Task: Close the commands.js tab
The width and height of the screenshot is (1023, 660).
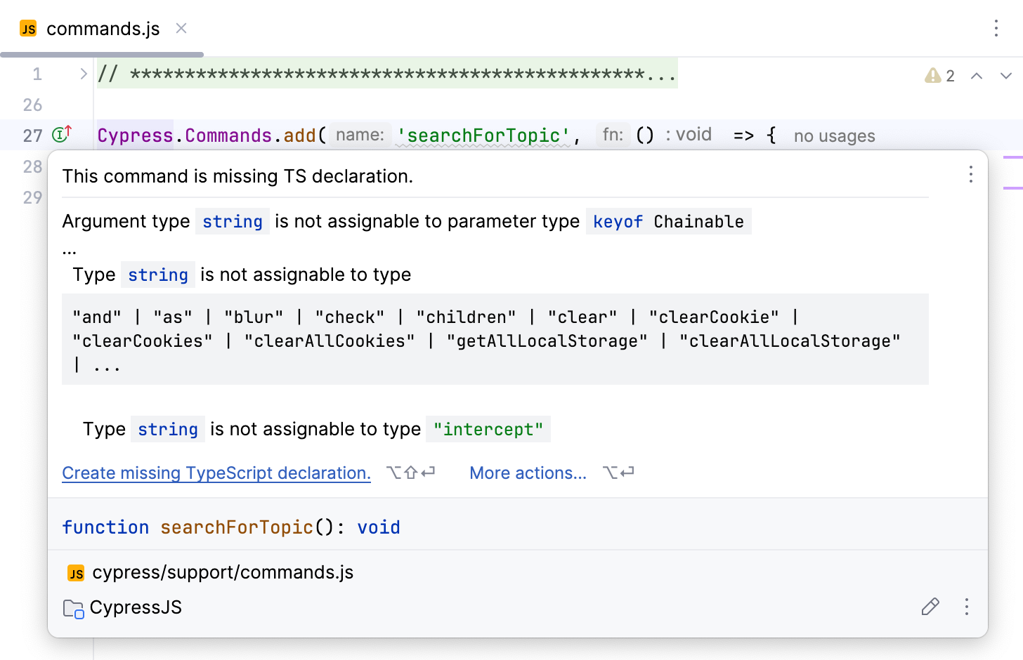Action: [x=181, y=29]
